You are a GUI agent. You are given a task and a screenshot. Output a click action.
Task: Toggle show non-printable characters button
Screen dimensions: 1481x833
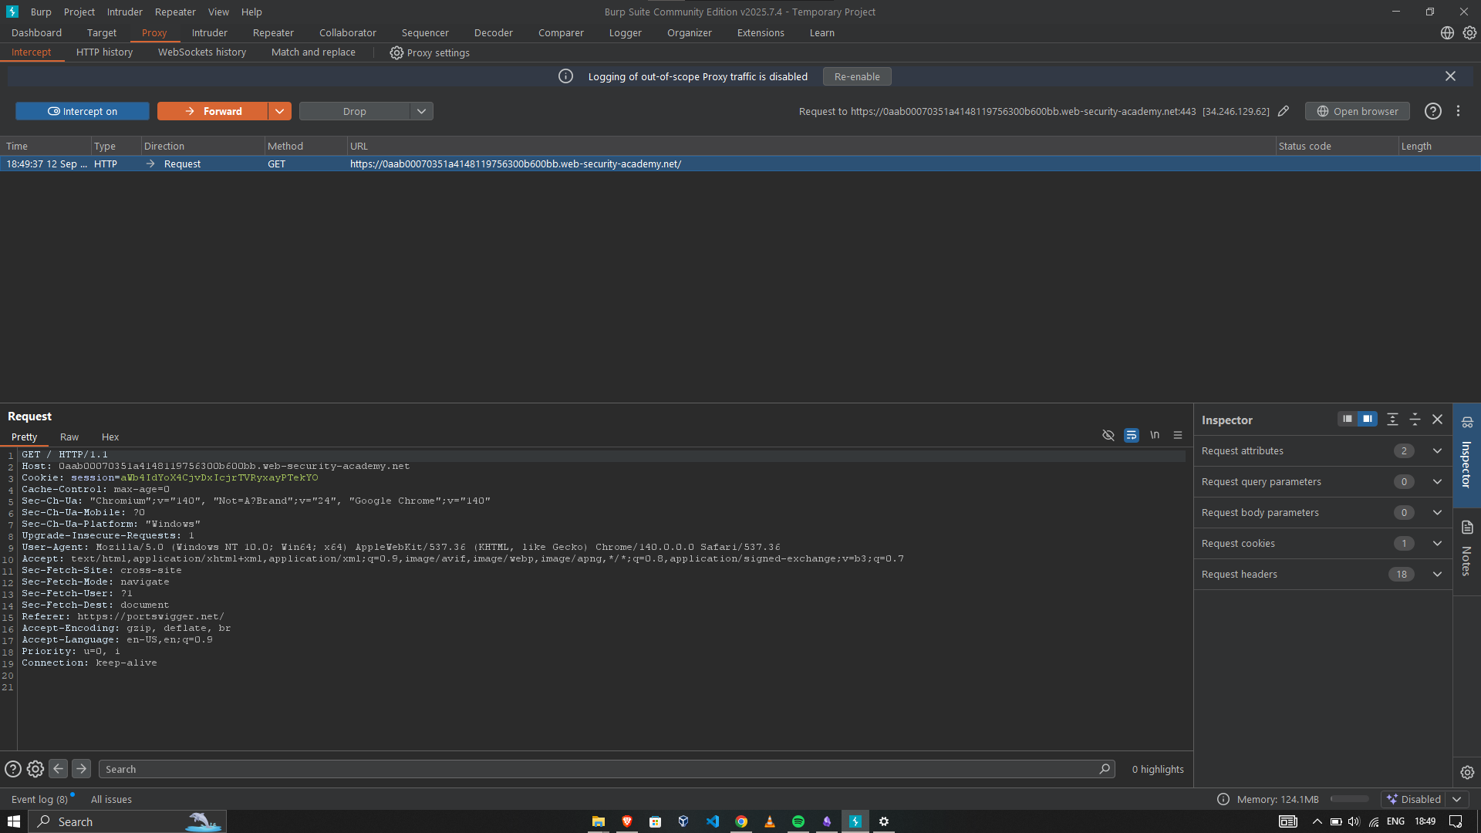coord(1155,435)
